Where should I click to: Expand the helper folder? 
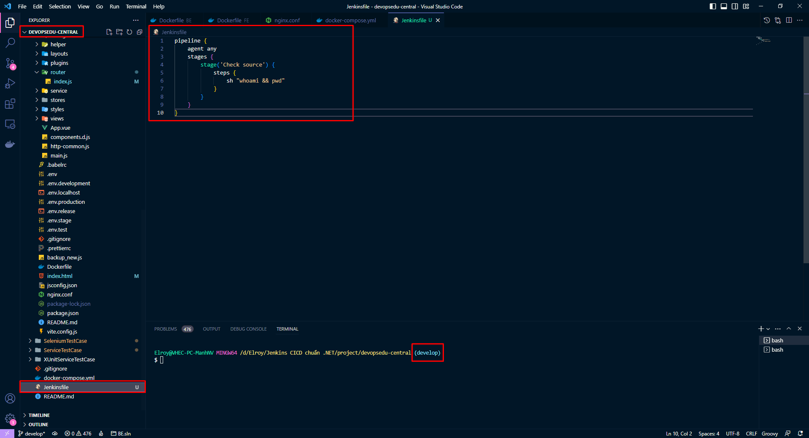tap(58, 44)
